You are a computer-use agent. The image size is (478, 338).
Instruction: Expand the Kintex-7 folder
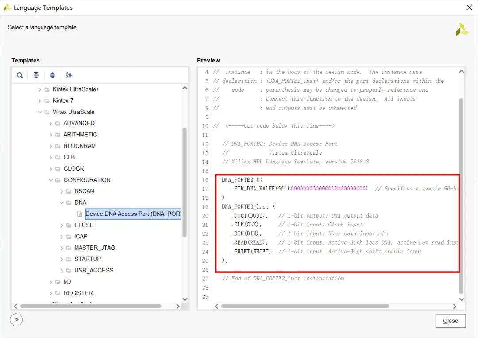(40, 101)
